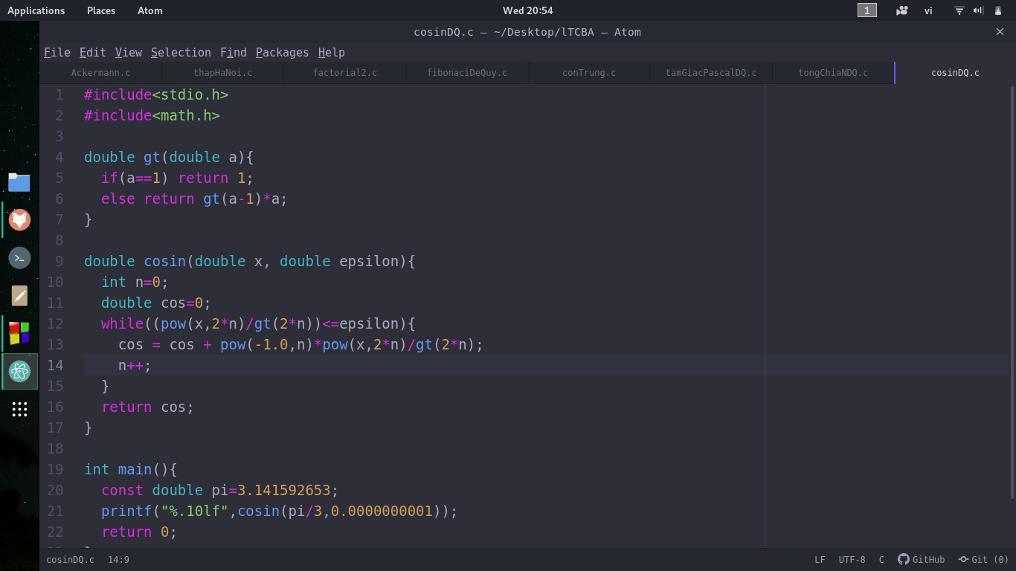
Task: Open the network indicator in top bar
Action: [x=959, y=10]
